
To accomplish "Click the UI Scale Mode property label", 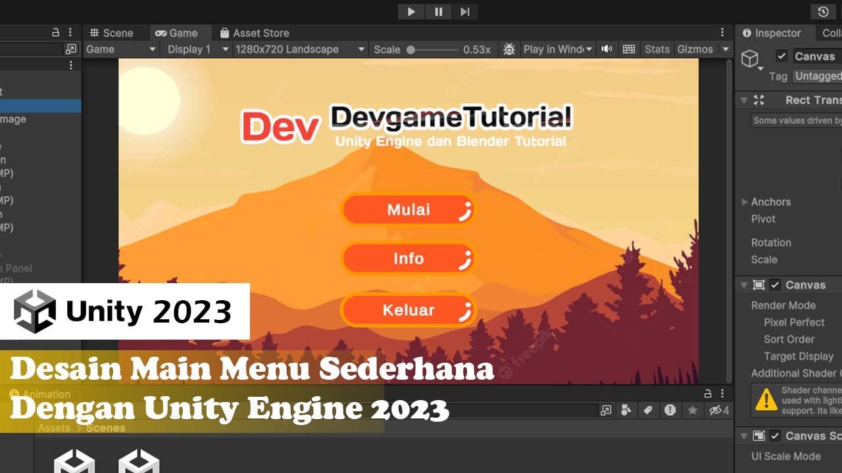I will [786, 457].
